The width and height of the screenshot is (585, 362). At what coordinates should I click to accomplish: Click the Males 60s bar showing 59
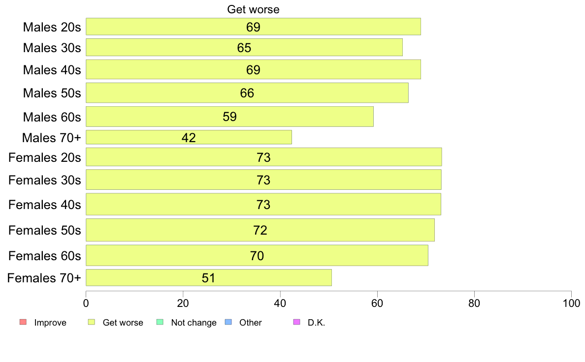coord(229,117)
